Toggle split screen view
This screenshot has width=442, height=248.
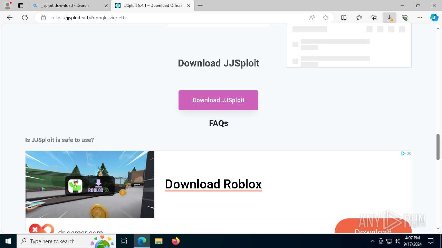point(344,18)
